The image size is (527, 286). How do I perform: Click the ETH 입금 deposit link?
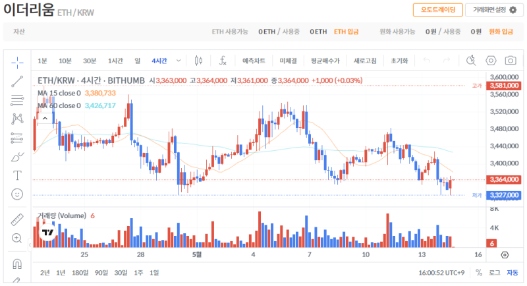[x=347, y=32]
